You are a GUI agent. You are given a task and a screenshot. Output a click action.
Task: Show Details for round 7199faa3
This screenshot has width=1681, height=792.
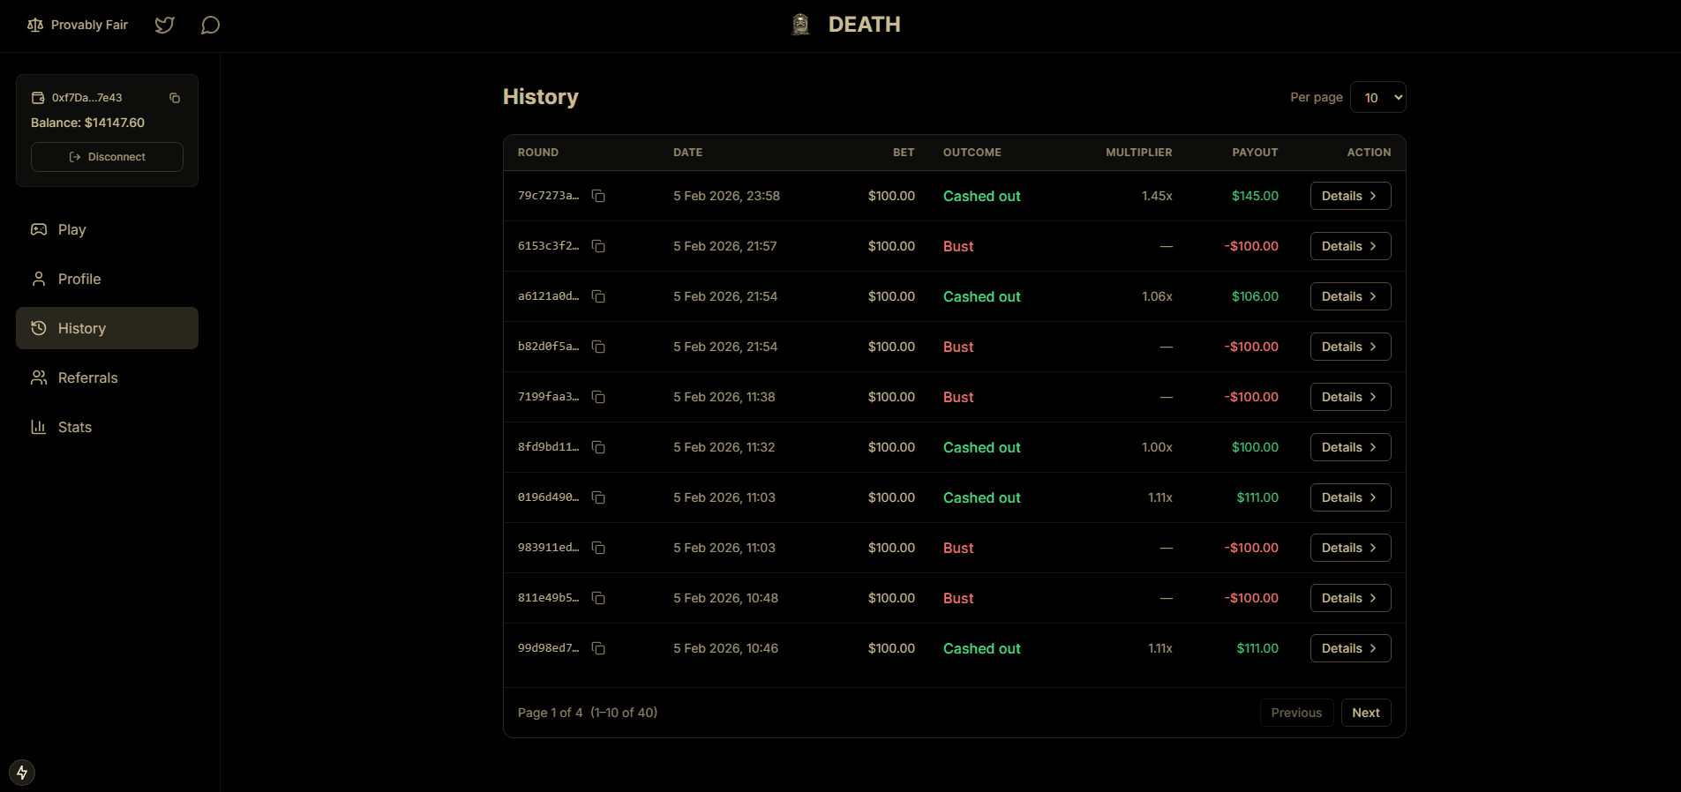pos(1350,397)
